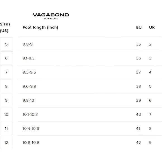Click the EU column header
162x162 pixels.
pyautogui.click(x=139, y=27)
